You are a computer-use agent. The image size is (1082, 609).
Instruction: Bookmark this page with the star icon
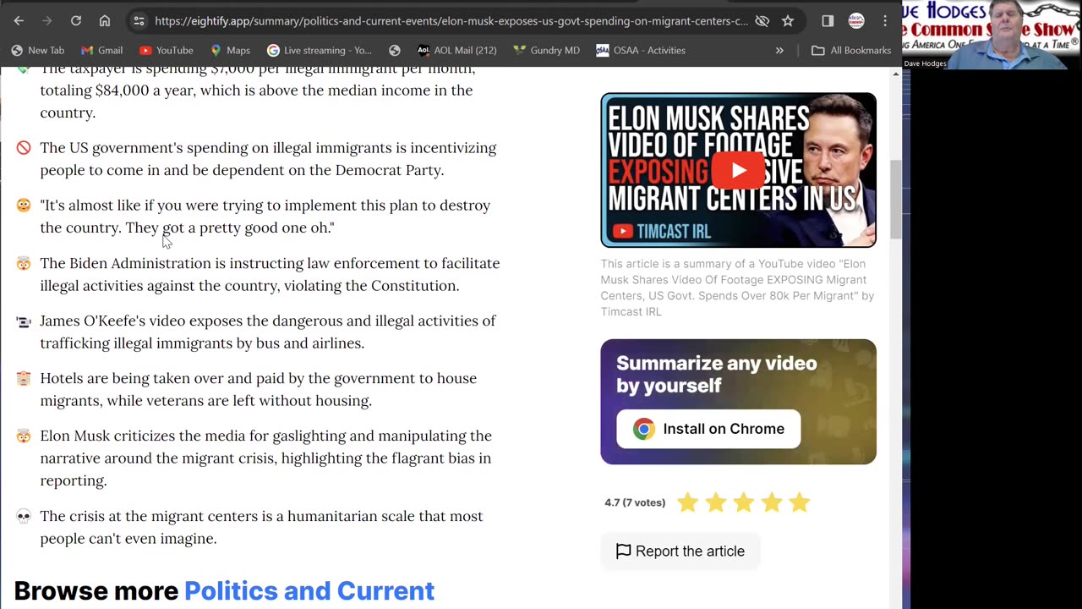[788, 20]
